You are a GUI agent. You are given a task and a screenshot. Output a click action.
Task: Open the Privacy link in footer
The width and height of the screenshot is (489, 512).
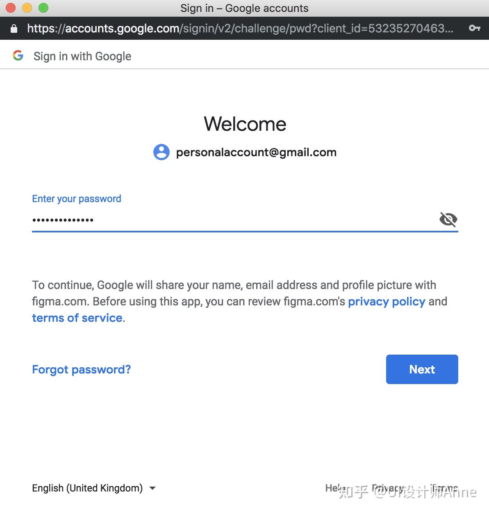click(387, 488)
